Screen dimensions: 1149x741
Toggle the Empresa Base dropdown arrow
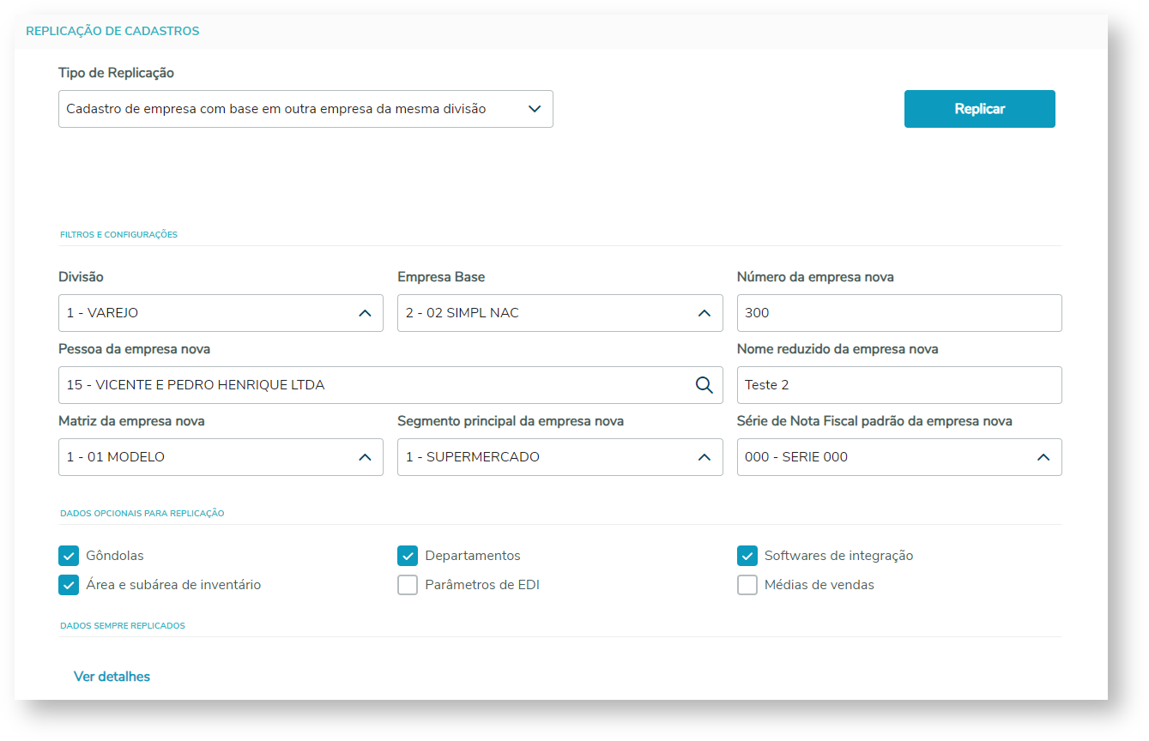tap(704, 313)
